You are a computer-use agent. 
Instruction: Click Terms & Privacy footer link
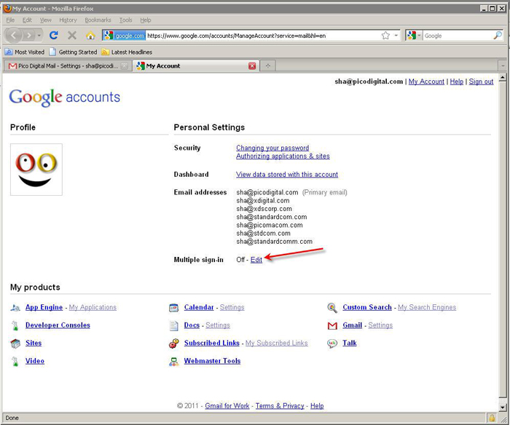[280, 406]
